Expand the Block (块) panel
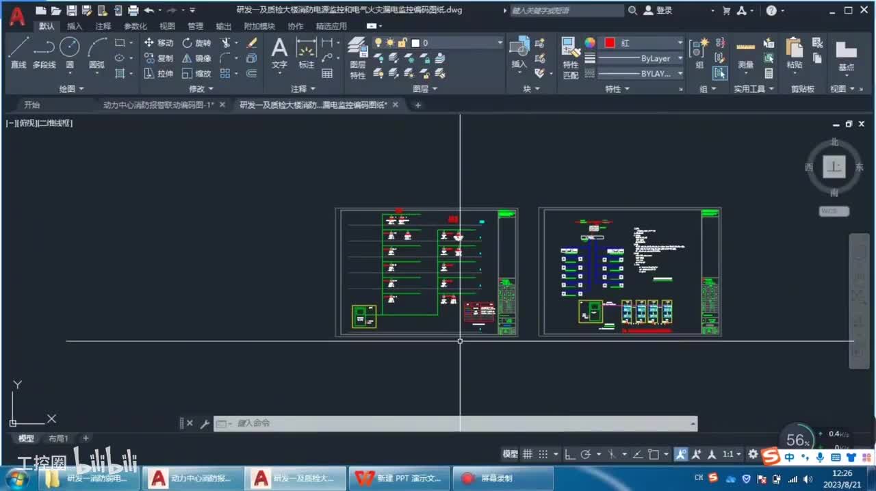This screenshot has width=876, height=491. pyautogui.click(x=532, y=89)
